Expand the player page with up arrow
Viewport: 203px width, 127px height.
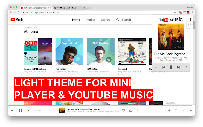tap(191, 110)
